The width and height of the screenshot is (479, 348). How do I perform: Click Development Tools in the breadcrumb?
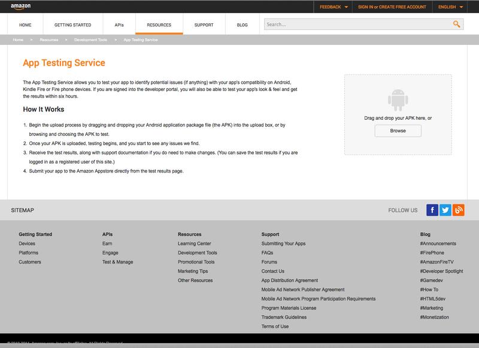[91, 40]
